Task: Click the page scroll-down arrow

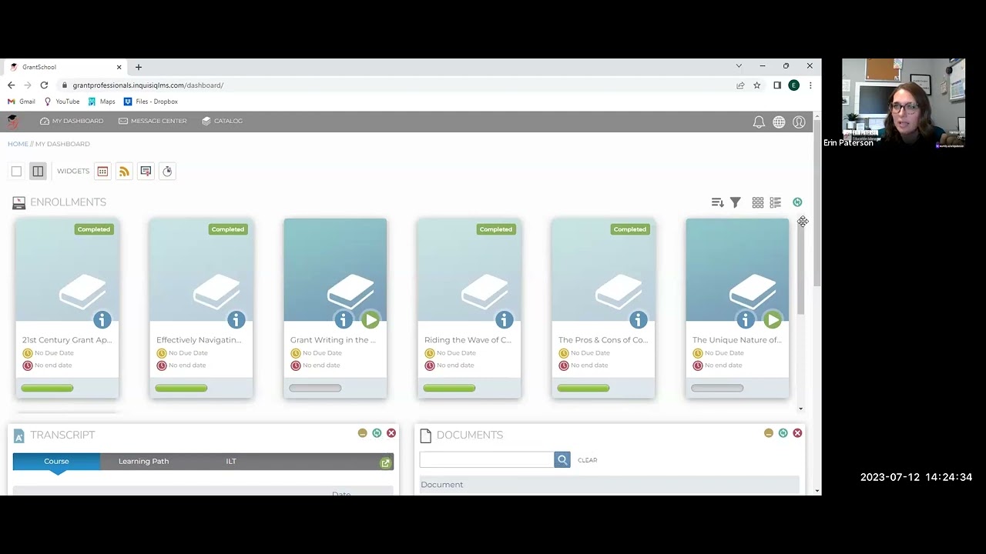Action: pos(817,490)
